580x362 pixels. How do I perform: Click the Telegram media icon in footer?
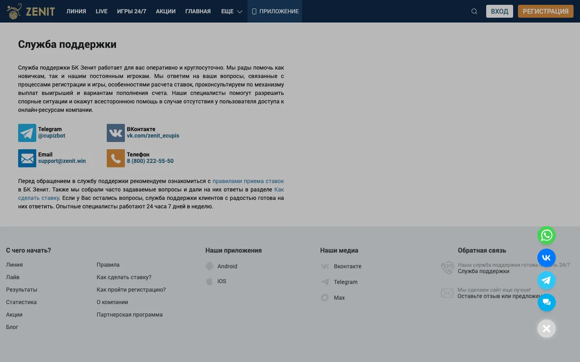pyautogui.click(x=325, y=282)
